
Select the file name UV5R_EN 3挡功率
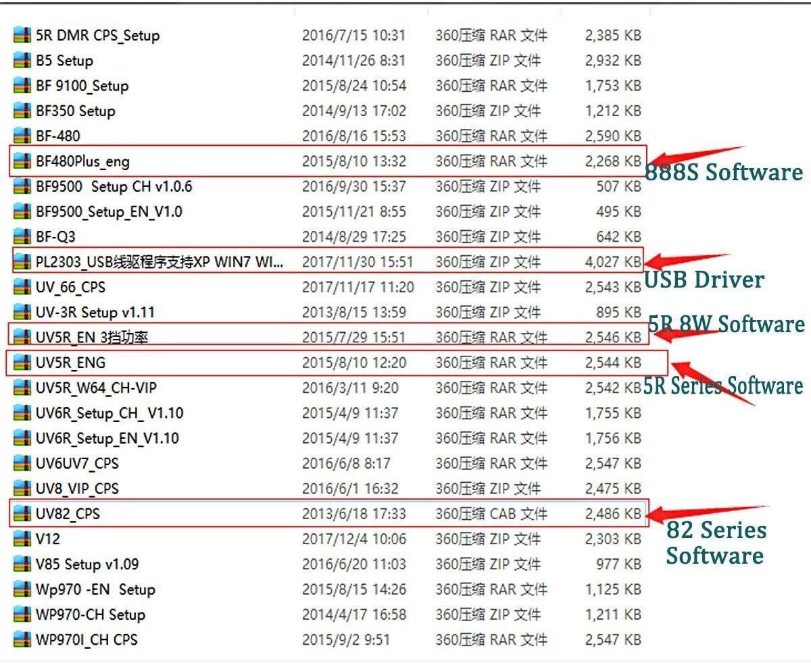pyautogui.click(x=92, y=338)
